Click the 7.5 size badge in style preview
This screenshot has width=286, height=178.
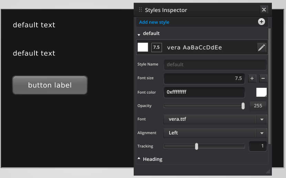[x=156, y=47]
